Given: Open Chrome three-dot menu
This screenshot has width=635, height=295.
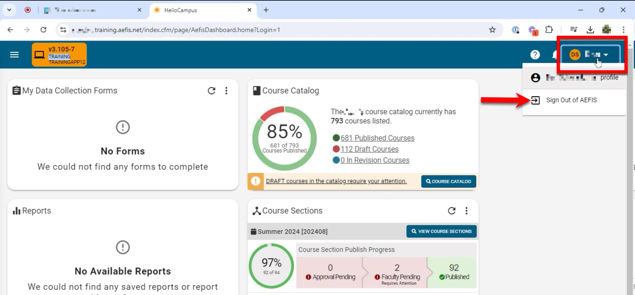Looking at the screenshot, I should click(x=623, y=30).
